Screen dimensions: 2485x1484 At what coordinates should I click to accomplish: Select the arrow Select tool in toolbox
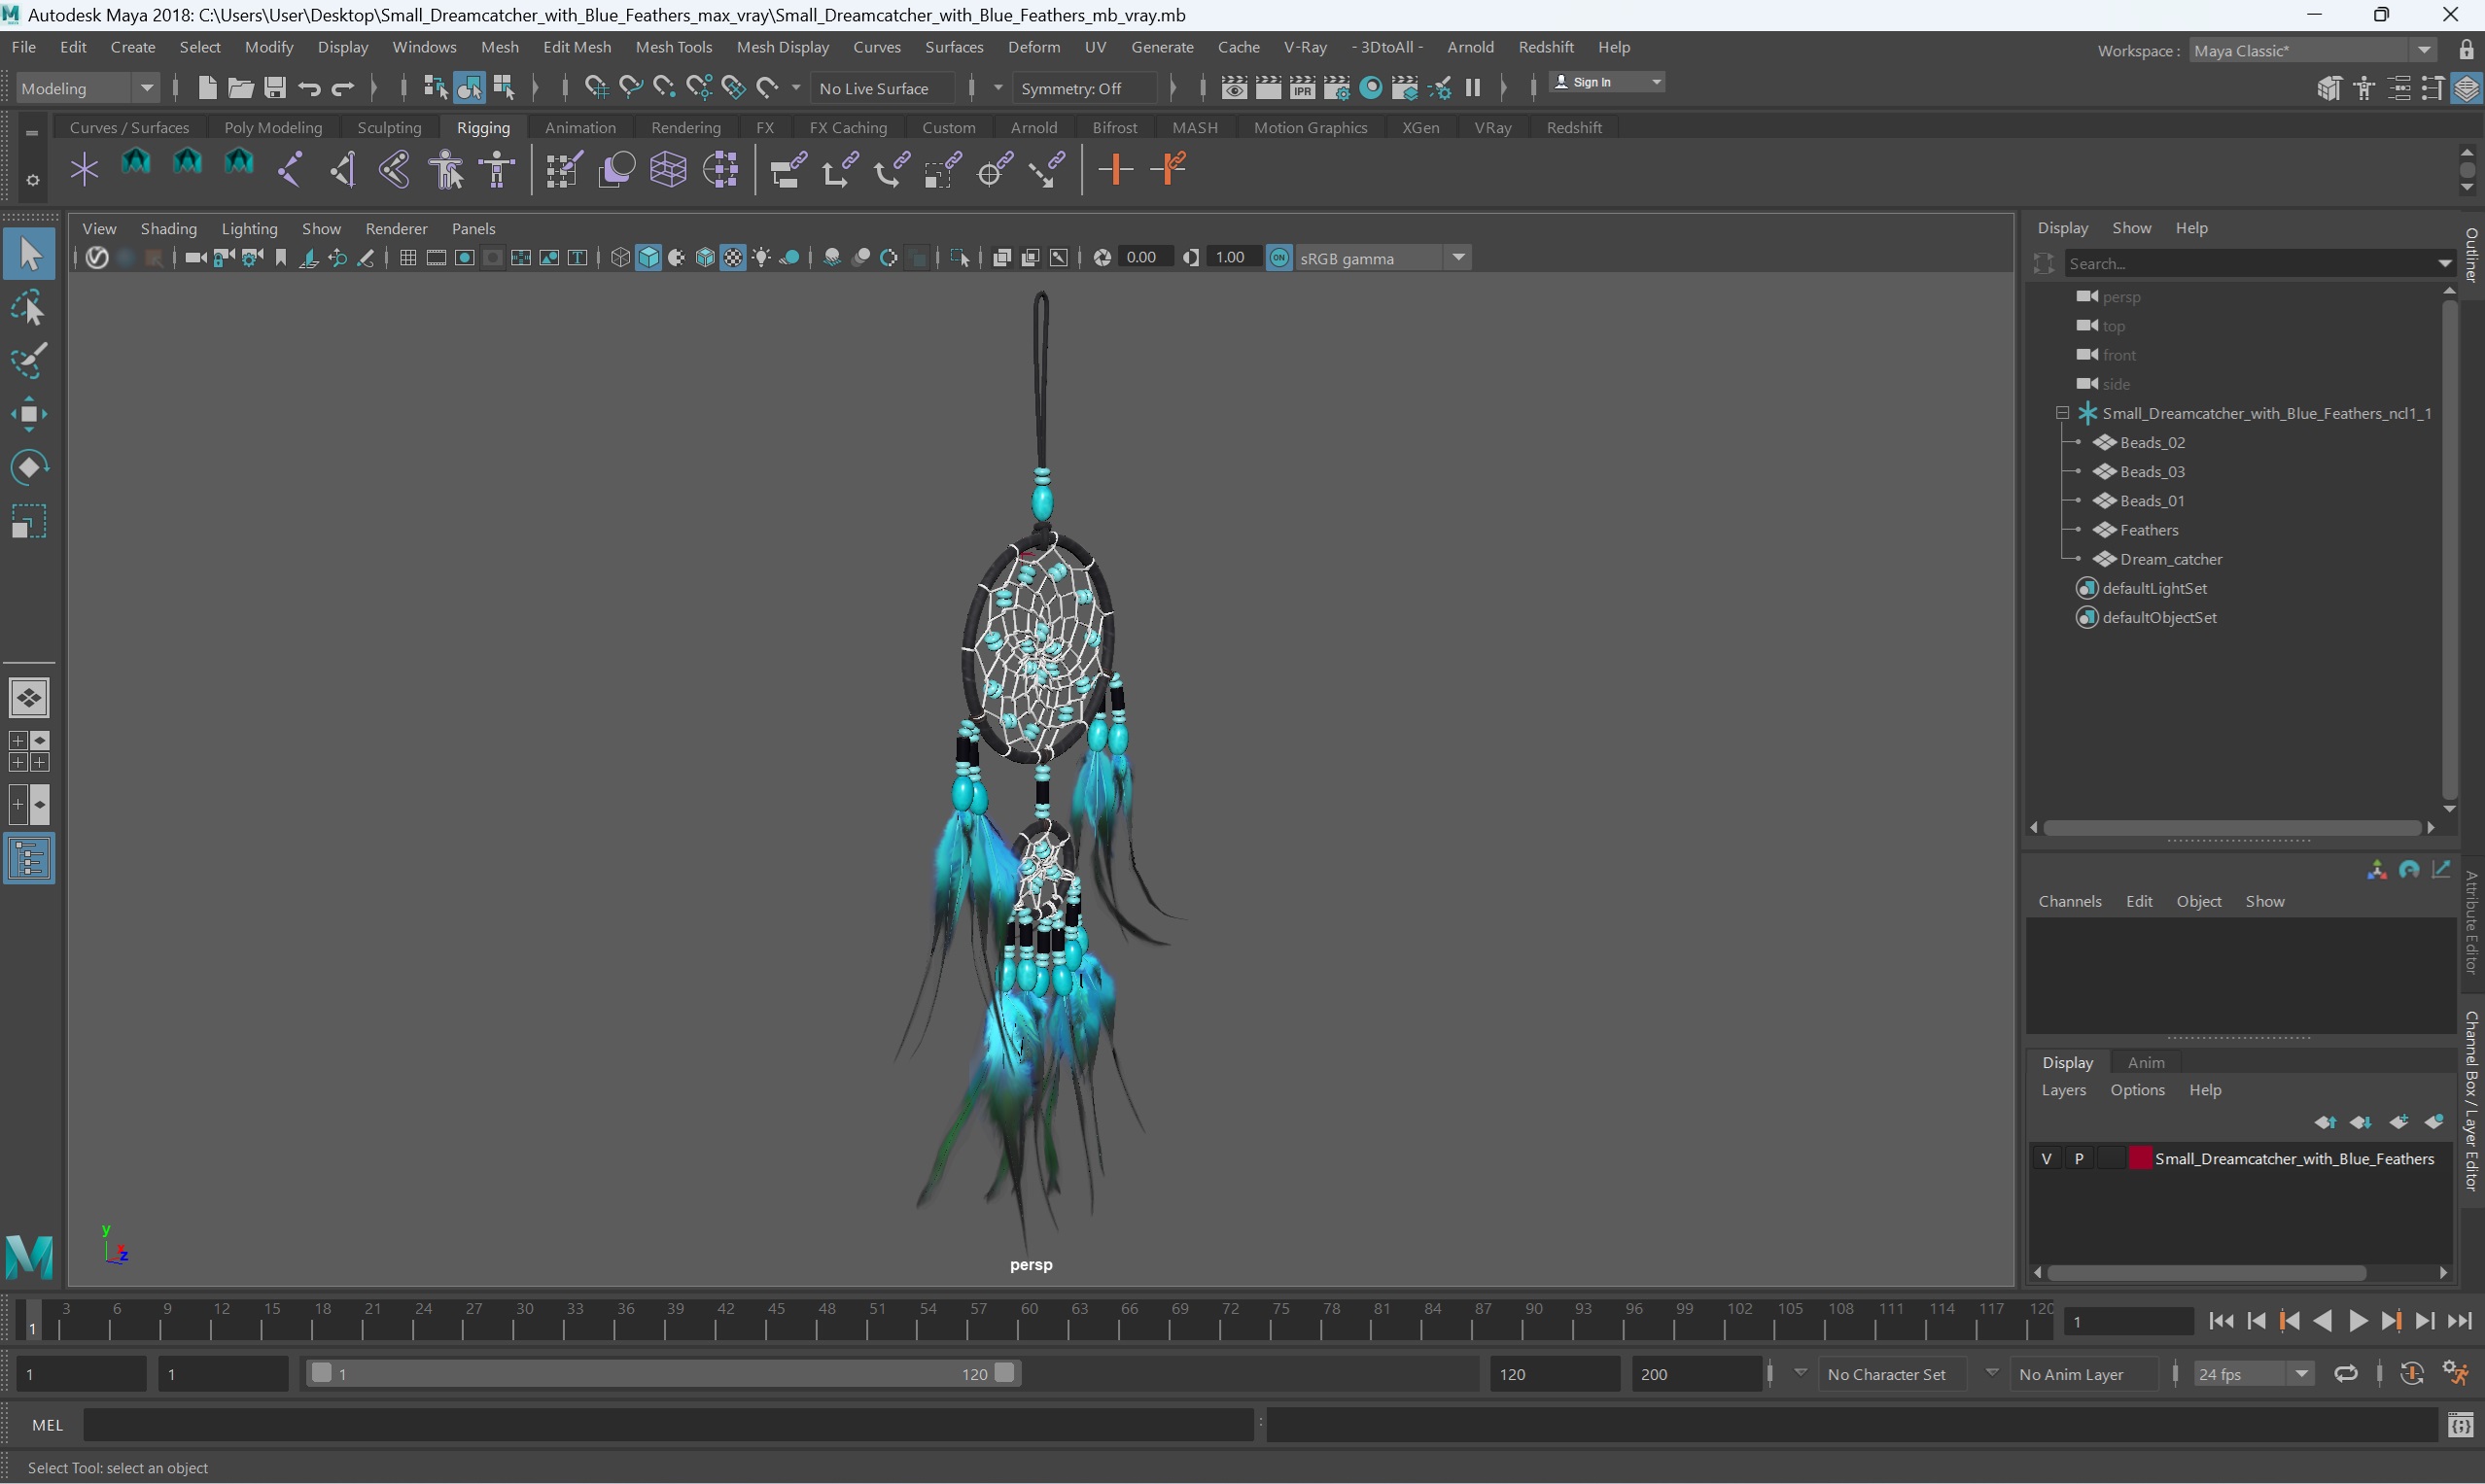[x=29, y=255]
